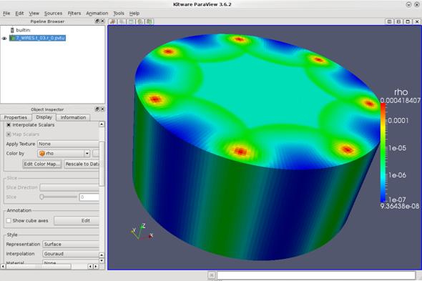The image size is (422, 281).
Task: Click the Edit Color Map button
Action: pyautogui.click(x=42, y=164)
